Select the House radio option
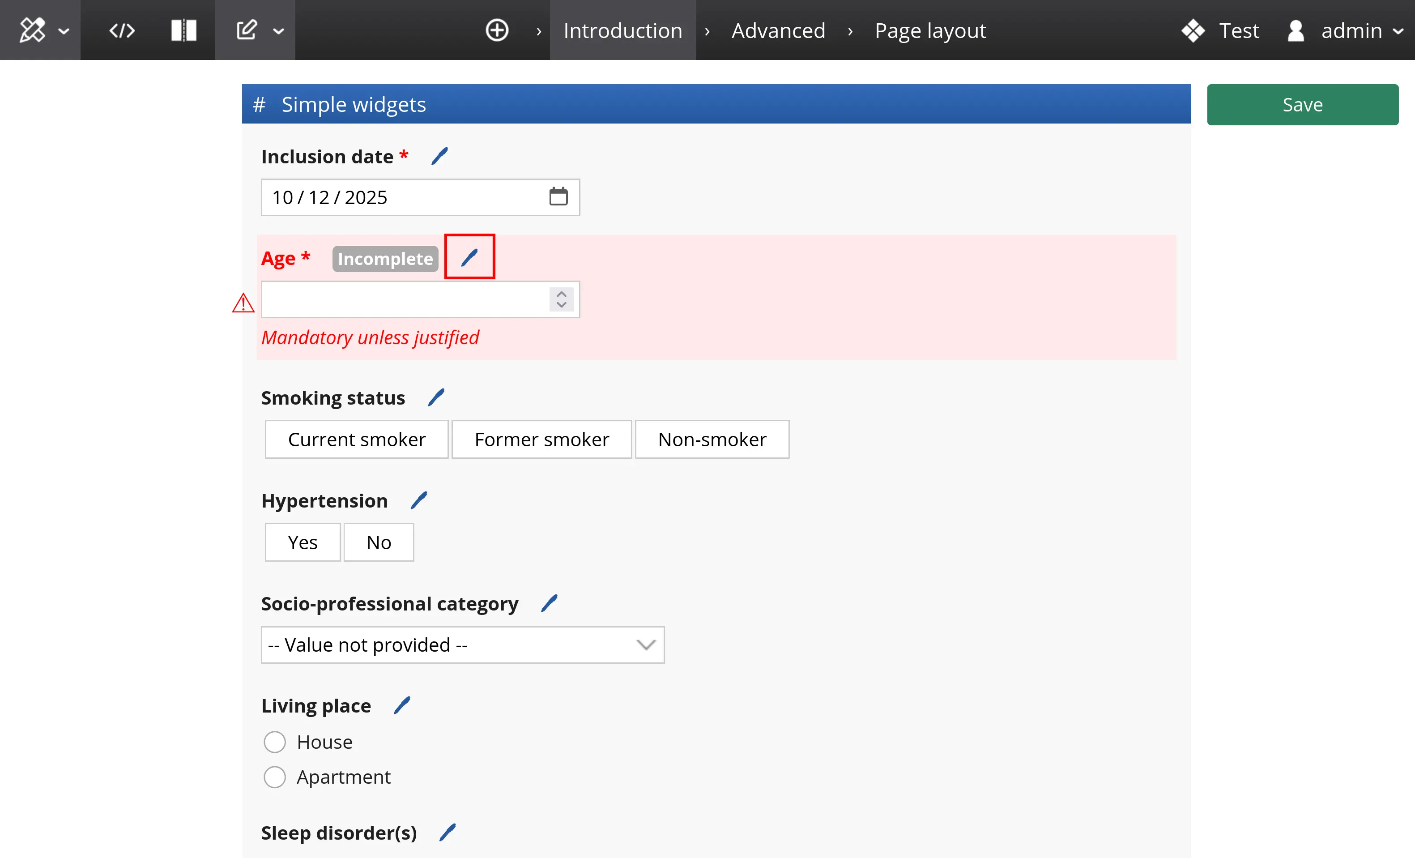This screenshot has width=1415, height=858. pos(274,742)
